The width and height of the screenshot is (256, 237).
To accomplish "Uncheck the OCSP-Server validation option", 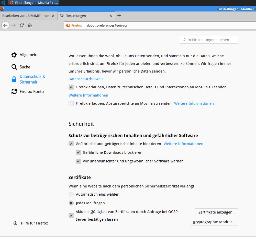I will 71,216.
